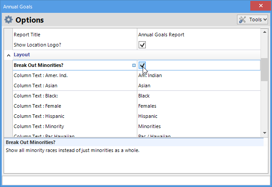The height and width of the screenshot is (187, 272).
Task: Toggle the Break Out Minorities checkbox
Action: tap(142, 66)
